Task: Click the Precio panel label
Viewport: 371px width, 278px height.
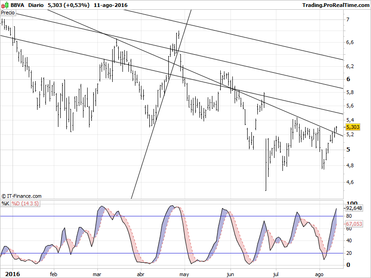Action: pyautogui.click(x=8, y=13)
